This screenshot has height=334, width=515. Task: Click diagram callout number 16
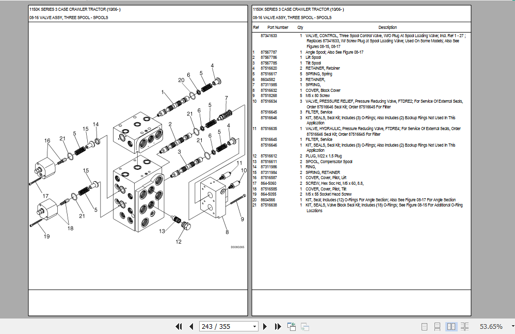(x=47, y=140)
